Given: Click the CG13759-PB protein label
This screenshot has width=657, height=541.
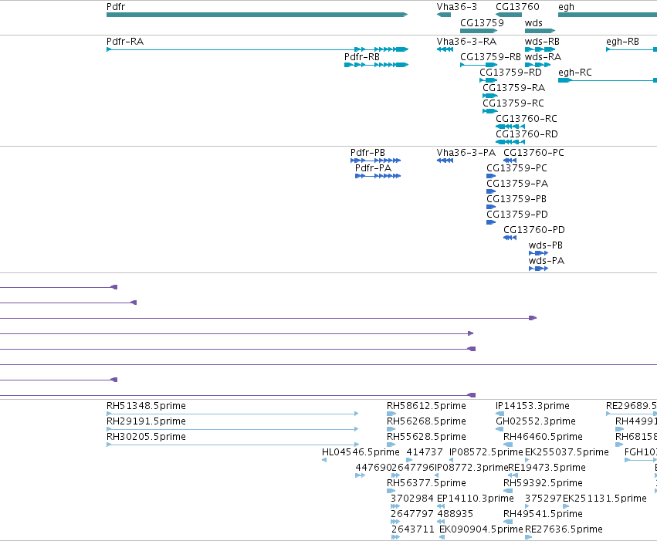Looking at the screenshot, I should [516, 199].
